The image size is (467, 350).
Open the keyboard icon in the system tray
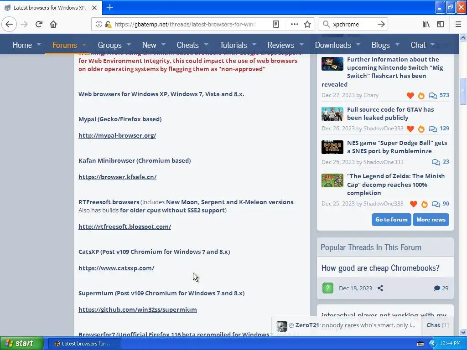pyautogui.click(x=420, y=344)
